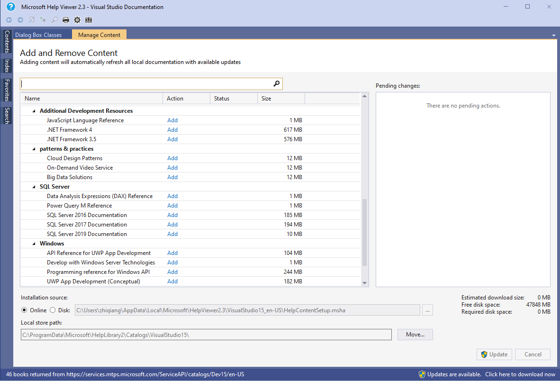
Task: Add Data Analysis Expressions (DAX) Reference
Action: [172, 196]
